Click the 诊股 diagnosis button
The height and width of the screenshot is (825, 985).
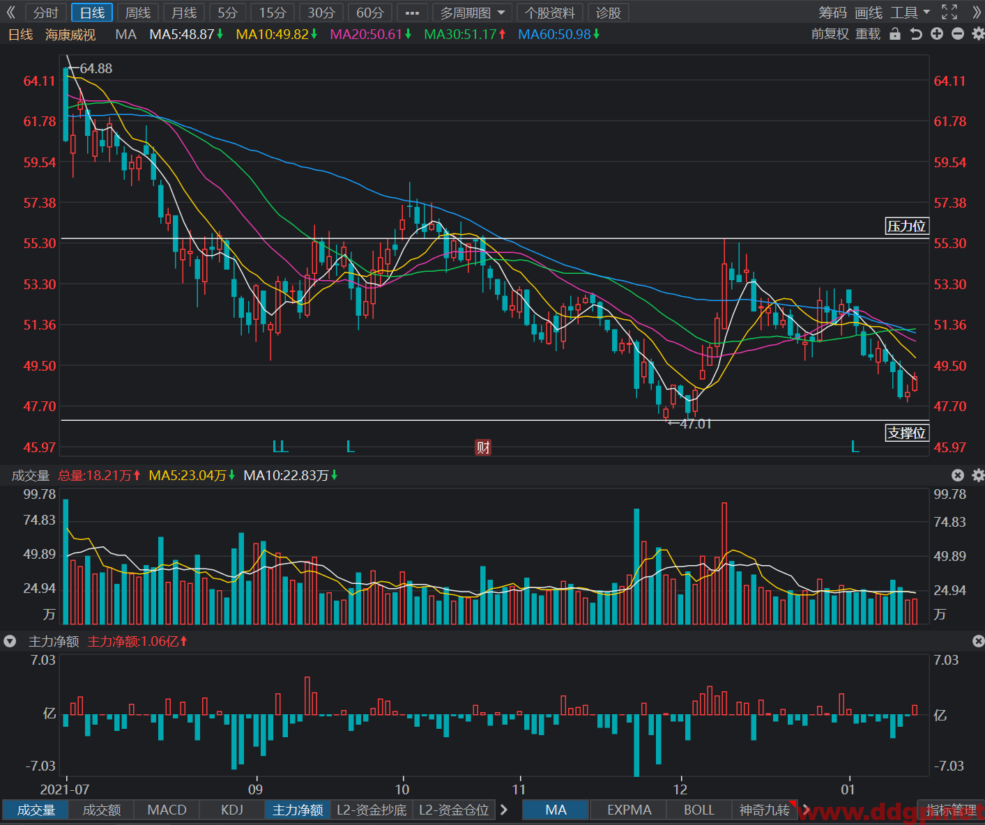pyautogui.click(x=608, y=13)
